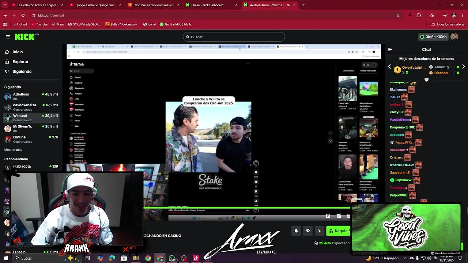Viewport: 468px width, 263px height.
Task: Open the Kick hamburger menu
Action: click(x=8, y=37)
